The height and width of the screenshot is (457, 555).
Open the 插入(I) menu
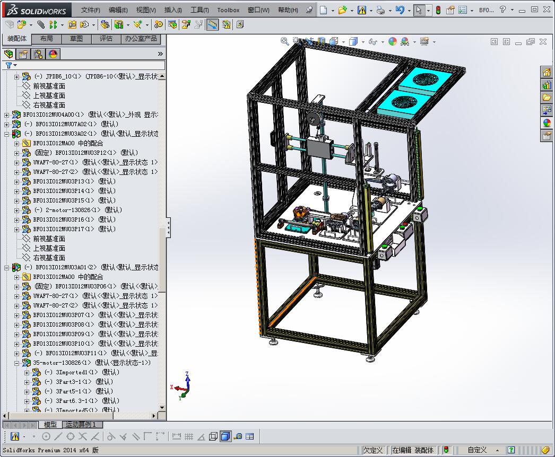(x=173, y=10)
